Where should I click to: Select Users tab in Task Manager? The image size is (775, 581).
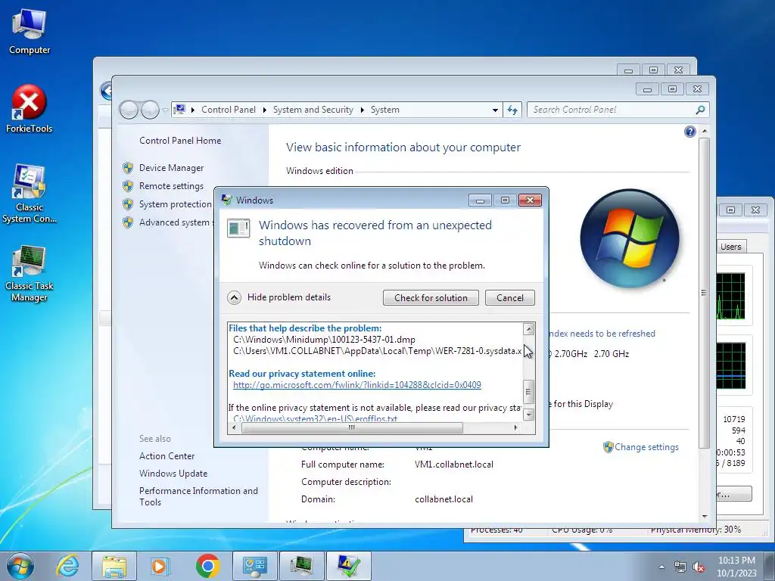(731, 247)
